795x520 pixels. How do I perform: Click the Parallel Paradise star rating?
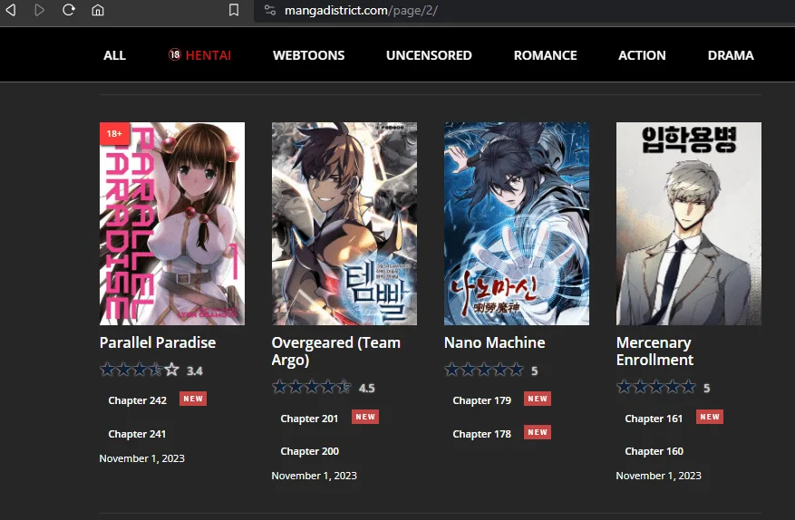(140, 370)
